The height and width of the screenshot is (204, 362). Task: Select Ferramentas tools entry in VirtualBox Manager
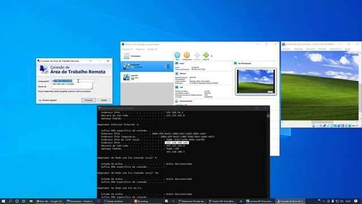point(147,56)
